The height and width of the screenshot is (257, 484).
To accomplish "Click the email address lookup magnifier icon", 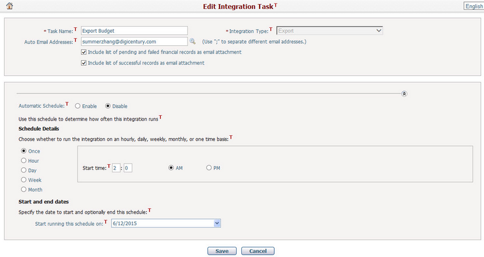I will (193, 42).
